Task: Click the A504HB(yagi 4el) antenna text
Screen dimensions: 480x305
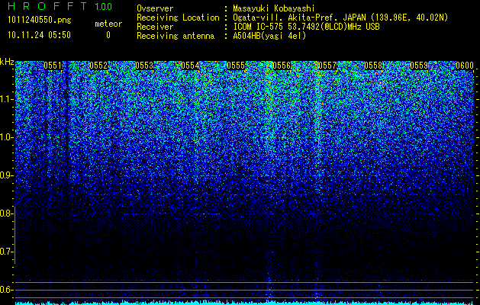Action: point(269,36)
